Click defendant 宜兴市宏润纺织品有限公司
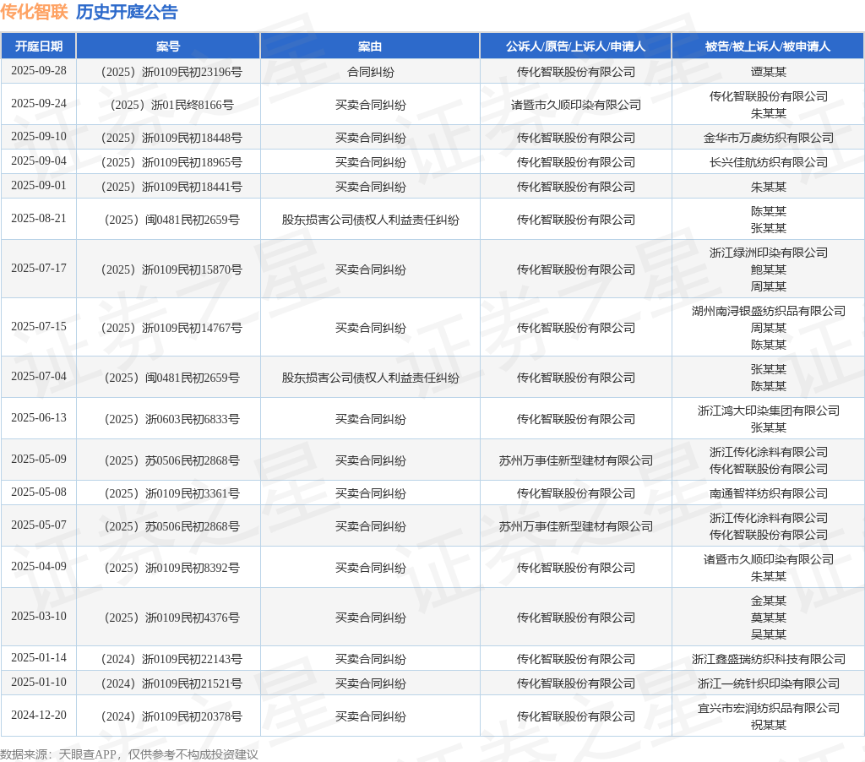This screenshot has height=762, width=865. [768, 708]
